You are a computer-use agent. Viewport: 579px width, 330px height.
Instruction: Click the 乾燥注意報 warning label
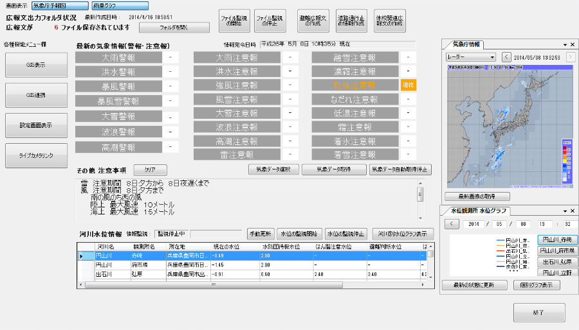point(355,85)
